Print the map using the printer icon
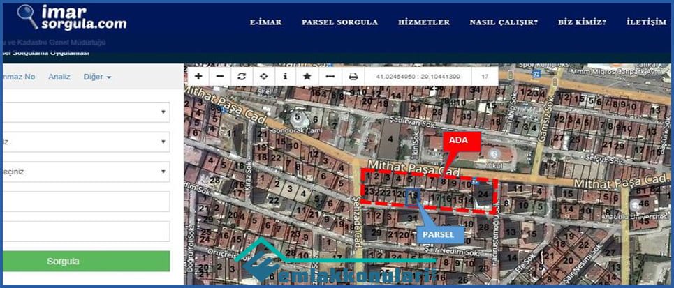The height and width of the screenshot is (288, 674). click(x=353, y=76)
